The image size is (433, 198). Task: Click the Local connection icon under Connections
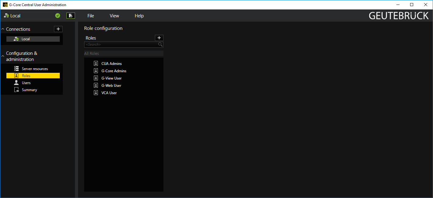point(16,39)
